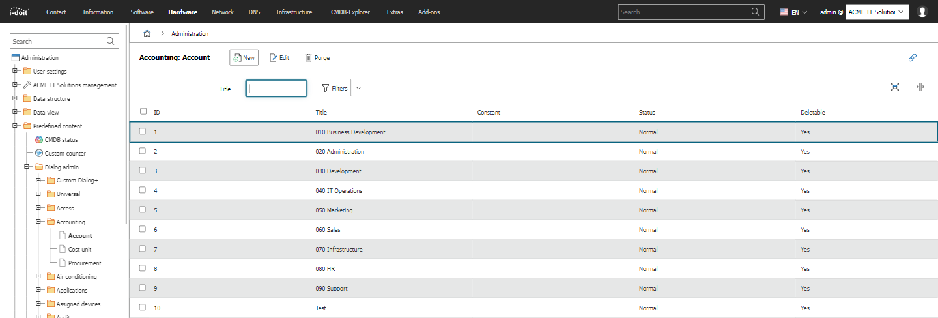The width and height of the screenshot is (938, 318).
Task: Select the Administration root node
Action: (x=40, y=58)
